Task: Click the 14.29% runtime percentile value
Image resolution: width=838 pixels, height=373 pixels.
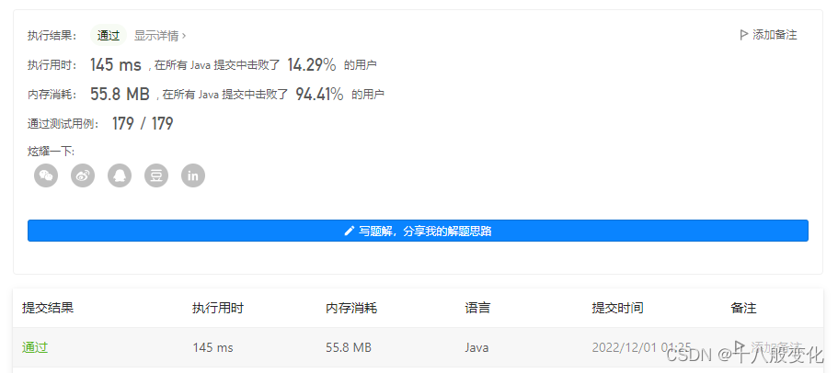Action: [x=312, y=65]
